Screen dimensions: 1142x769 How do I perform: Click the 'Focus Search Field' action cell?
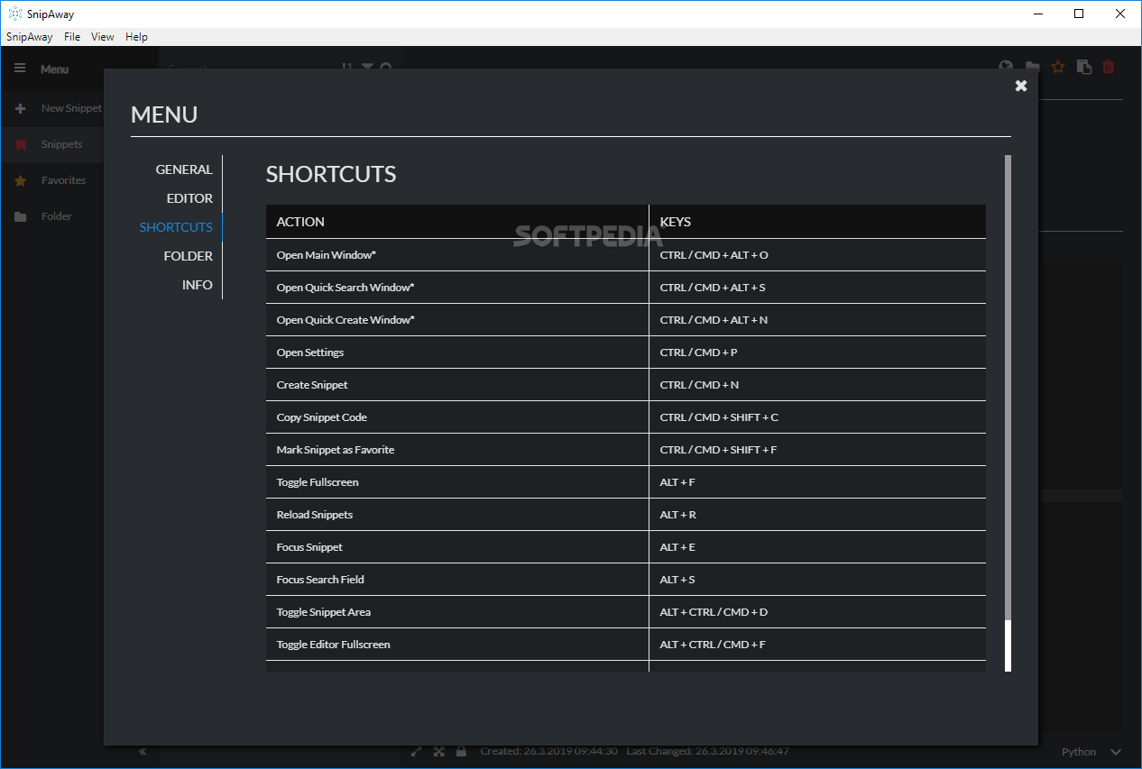(457, 580)
